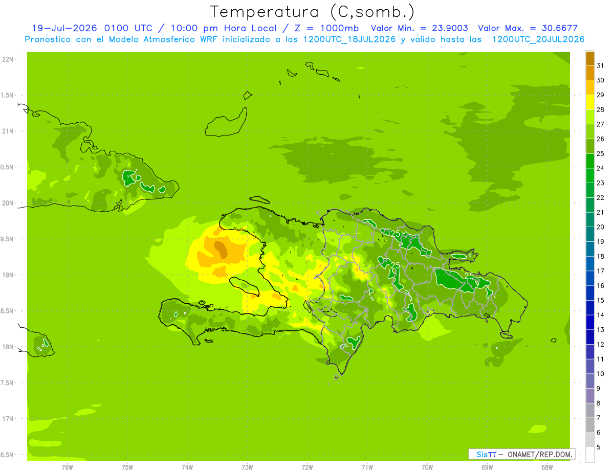Viewport: 614px width, 474px height.
Task: Click the "75W" longitude label
Action: click(x=127, y=467)
